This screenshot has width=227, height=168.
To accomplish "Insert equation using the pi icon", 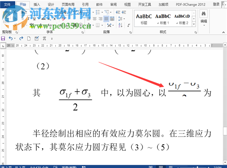I will point(44,39).
